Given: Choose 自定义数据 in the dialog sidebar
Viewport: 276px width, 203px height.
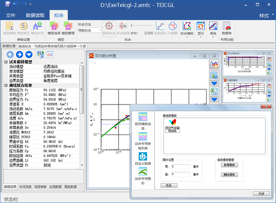Looking at the screenshot, I should 143,159.
